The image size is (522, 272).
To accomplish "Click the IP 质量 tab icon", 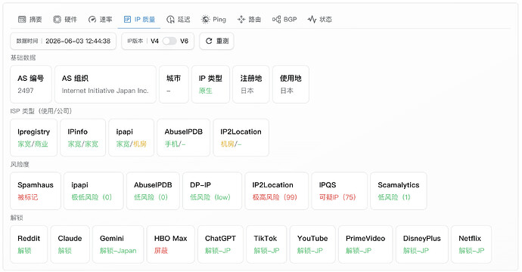I will click(128, 20).
